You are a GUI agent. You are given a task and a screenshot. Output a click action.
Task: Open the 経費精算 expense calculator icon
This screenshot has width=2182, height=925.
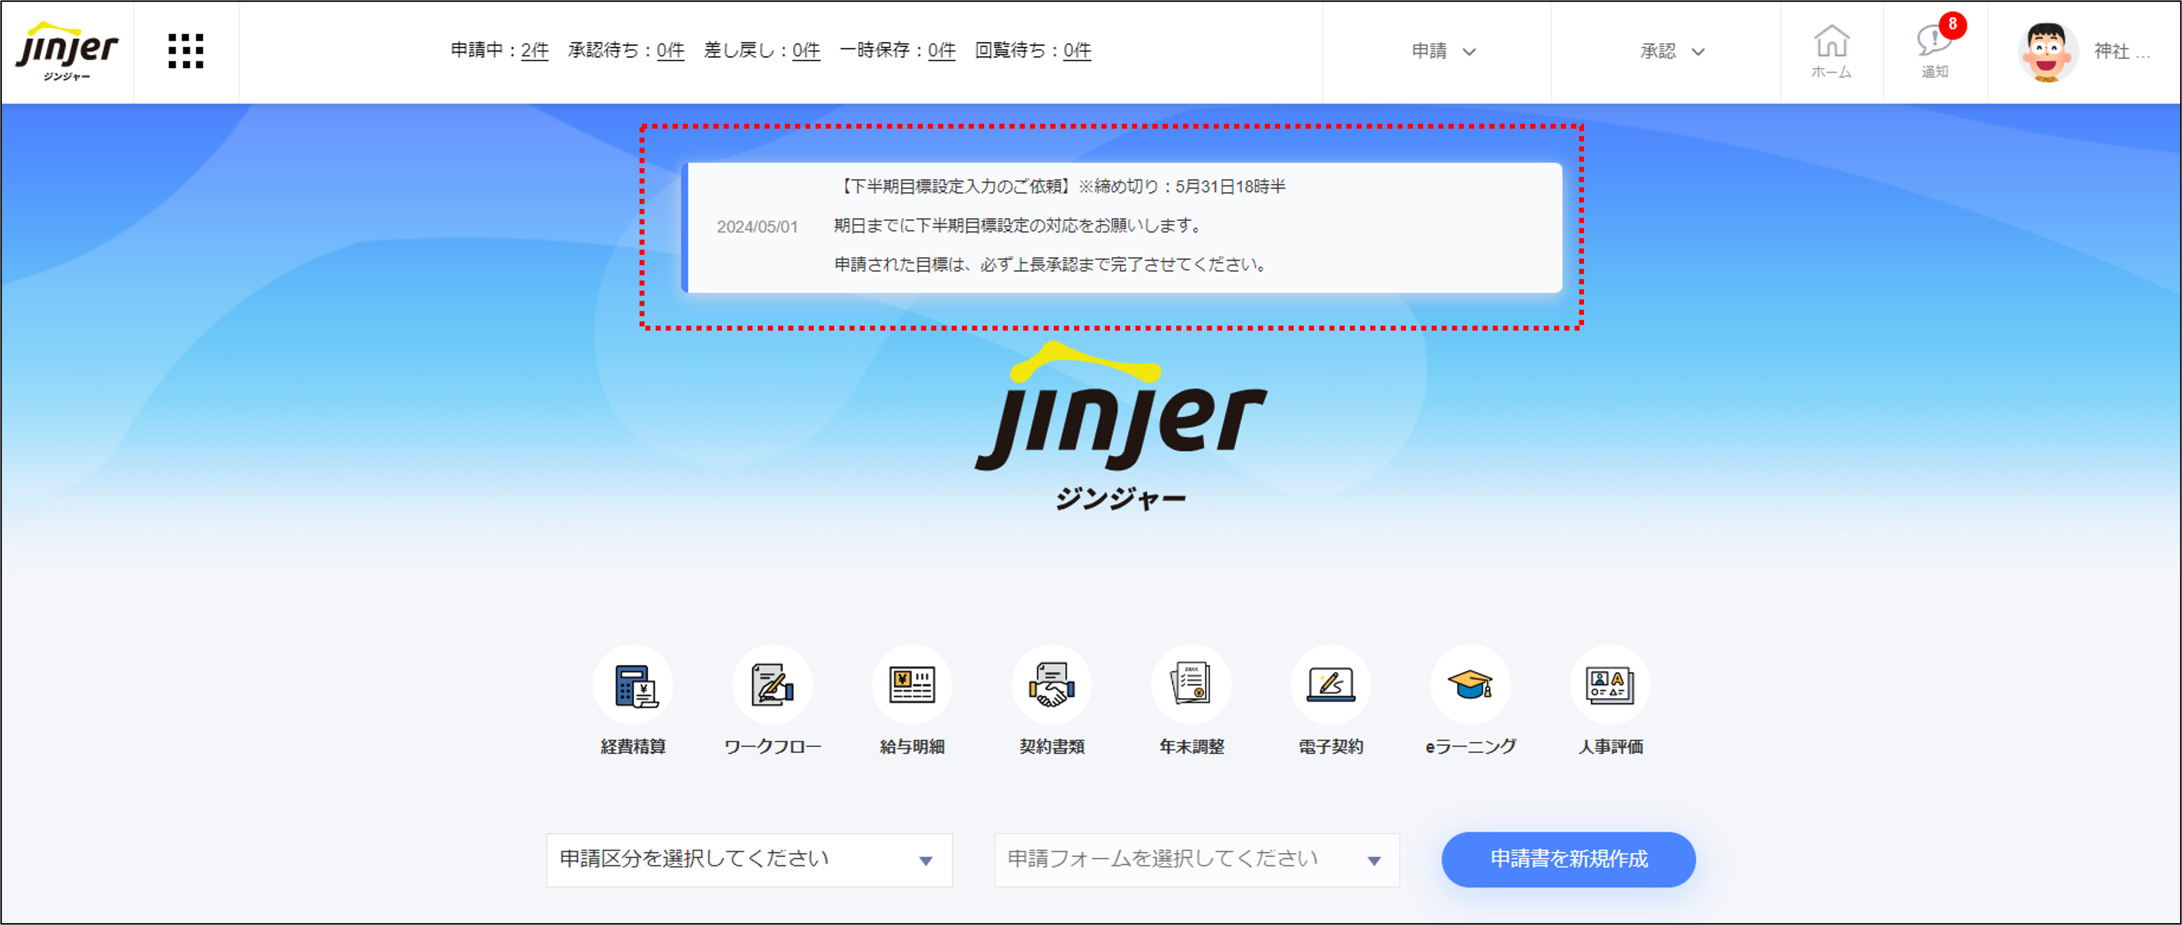click(633, 684)
